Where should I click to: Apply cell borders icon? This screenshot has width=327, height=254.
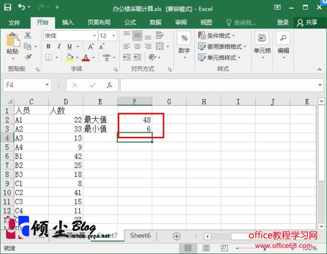pos(49,57)
